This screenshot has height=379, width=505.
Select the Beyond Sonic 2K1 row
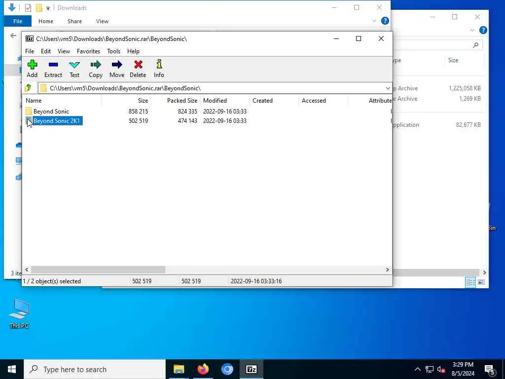(208, 121)
